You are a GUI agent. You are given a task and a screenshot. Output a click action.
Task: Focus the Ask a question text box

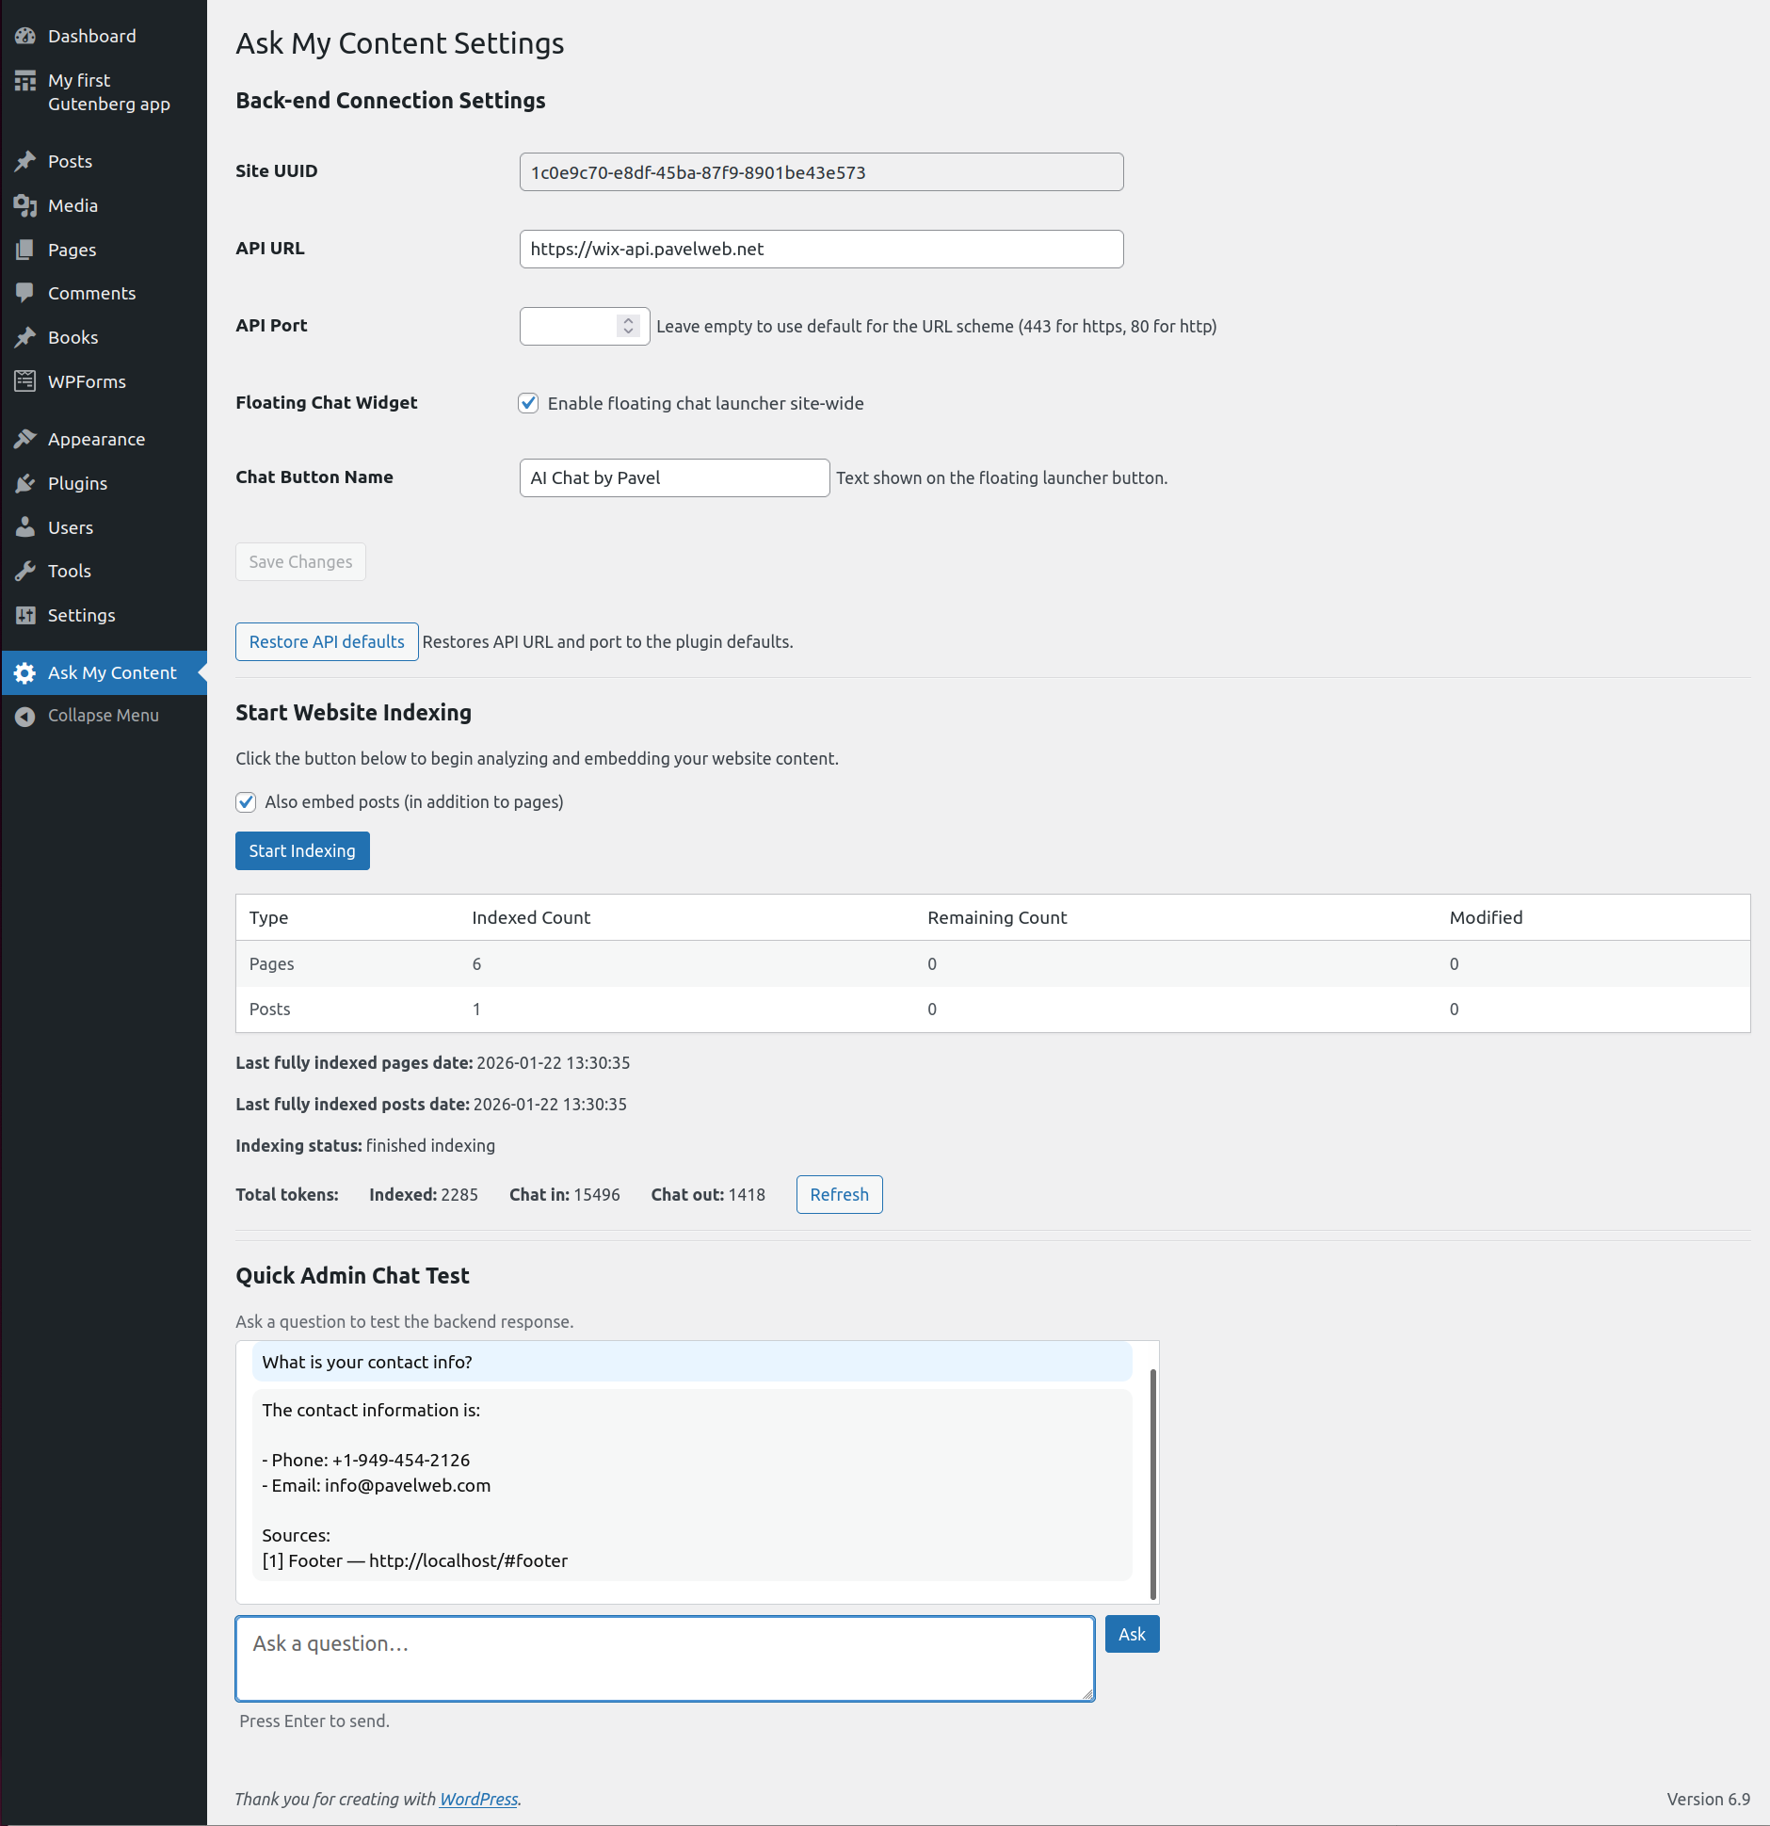(x=665, y=1658)
